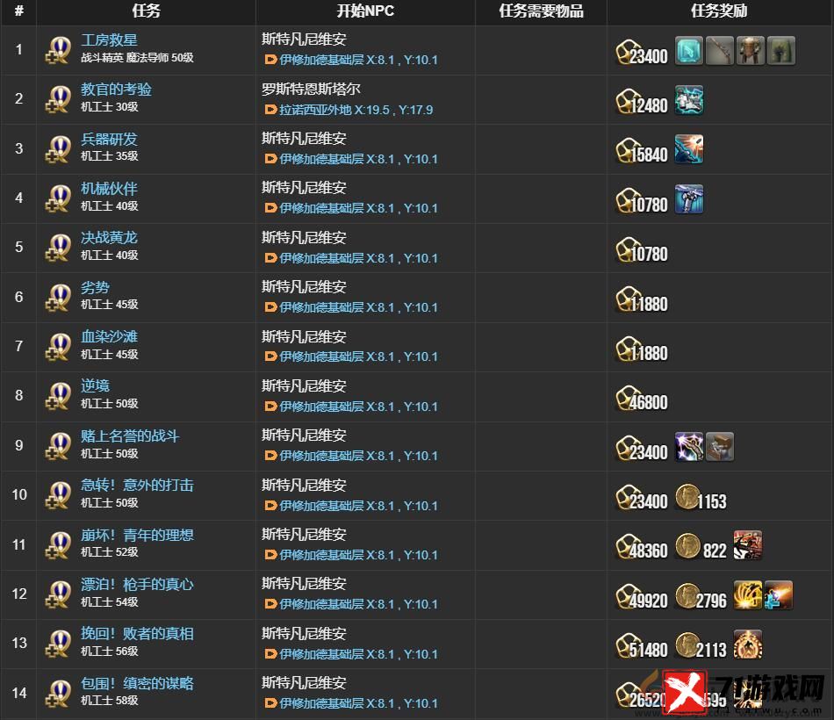The width and height of the screenshot is (834, 720).
Task: Open the 血染沙滩 quest link
Action: (x=109, y=337)
